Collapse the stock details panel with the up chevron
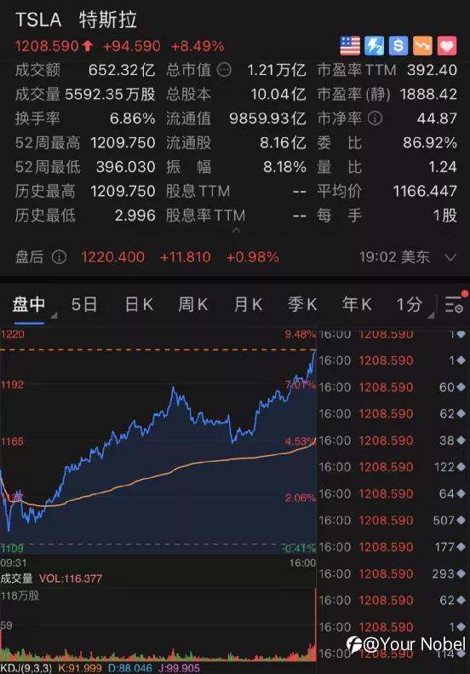Screen dimensions: 470x674 237,230
